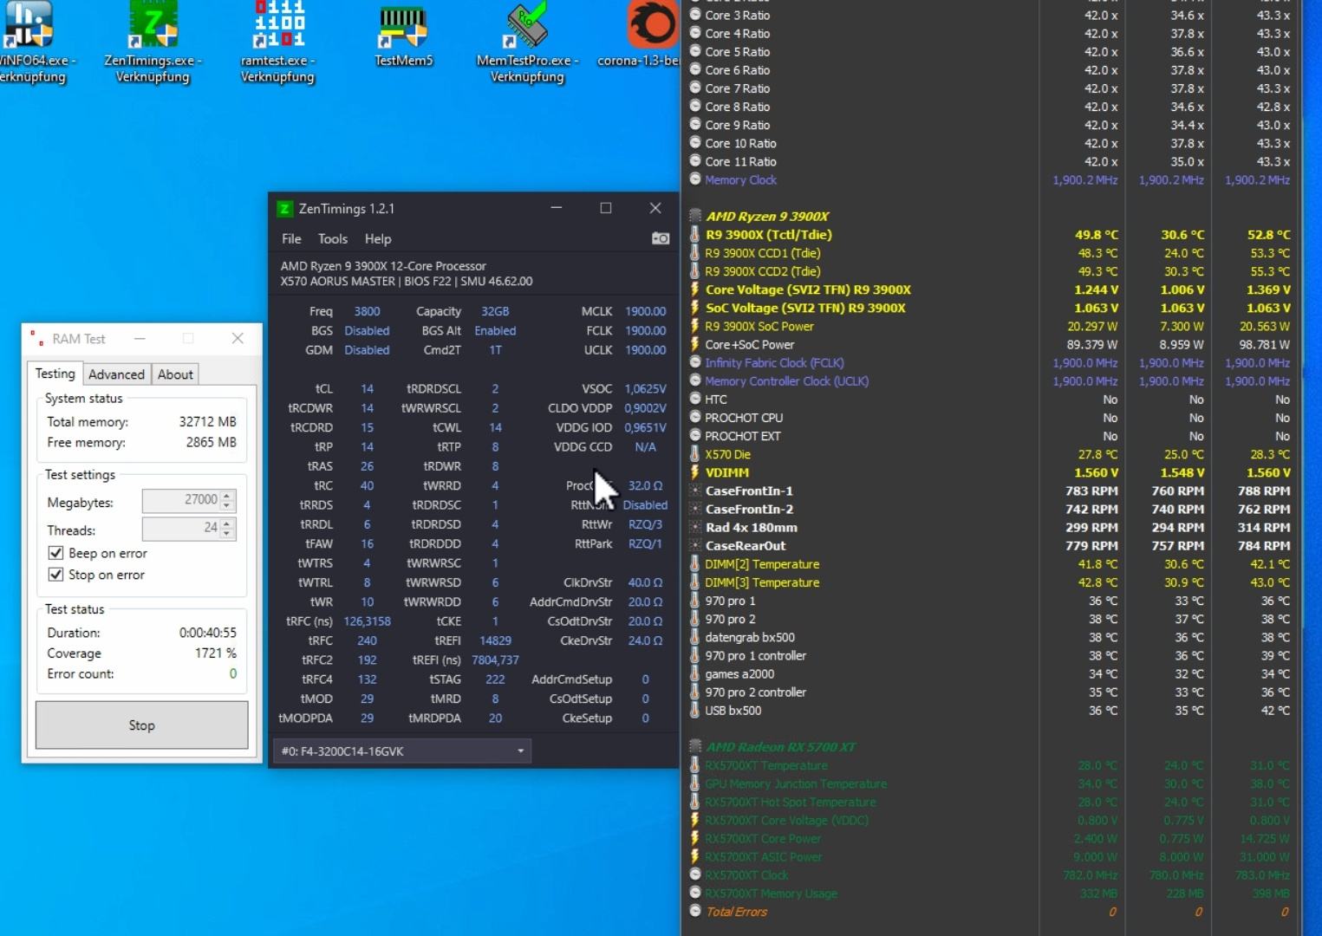Click fan icon for Rad 4x 180mm row
This screenshot has height=936, width=1322.
695,527
